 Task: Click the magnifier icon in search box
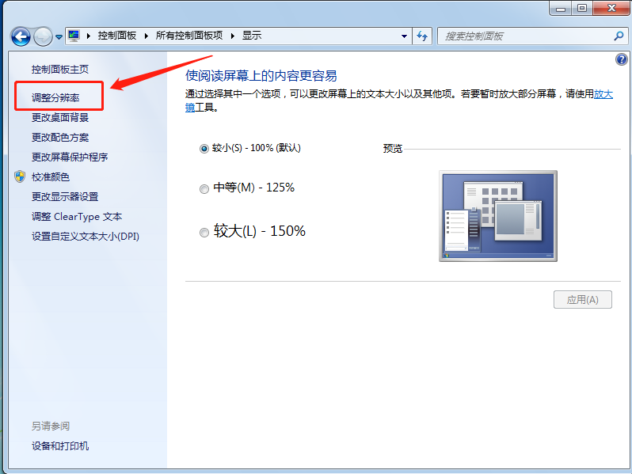[619, 36]
